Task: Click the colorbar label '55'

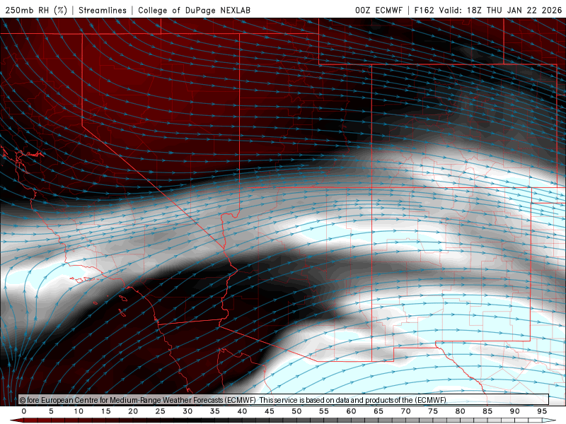Action: point(324,411)
